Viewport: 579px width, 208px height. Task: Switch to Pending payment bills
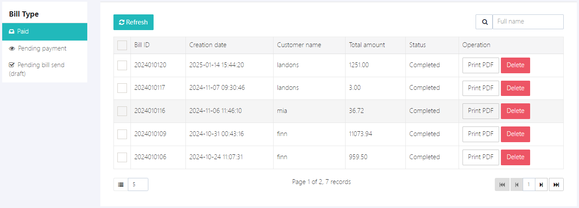[42, 48]
